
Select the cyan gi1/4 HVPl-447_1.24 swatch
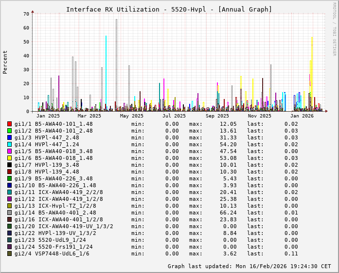coord(10,145)
